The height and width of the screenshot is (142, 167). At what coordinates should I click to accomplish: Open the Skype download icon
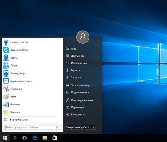click(6, 50)
